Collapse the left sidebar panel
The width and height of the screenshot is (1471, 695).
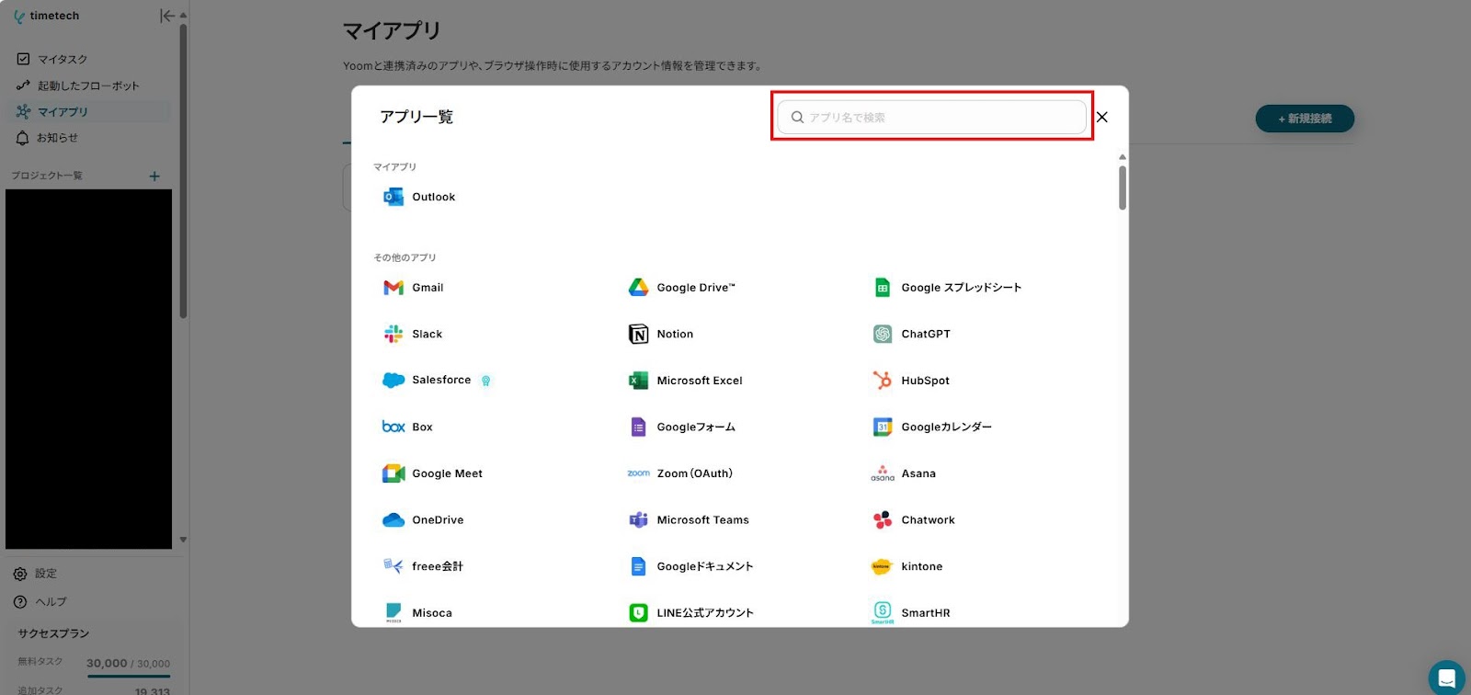[166, 16]
